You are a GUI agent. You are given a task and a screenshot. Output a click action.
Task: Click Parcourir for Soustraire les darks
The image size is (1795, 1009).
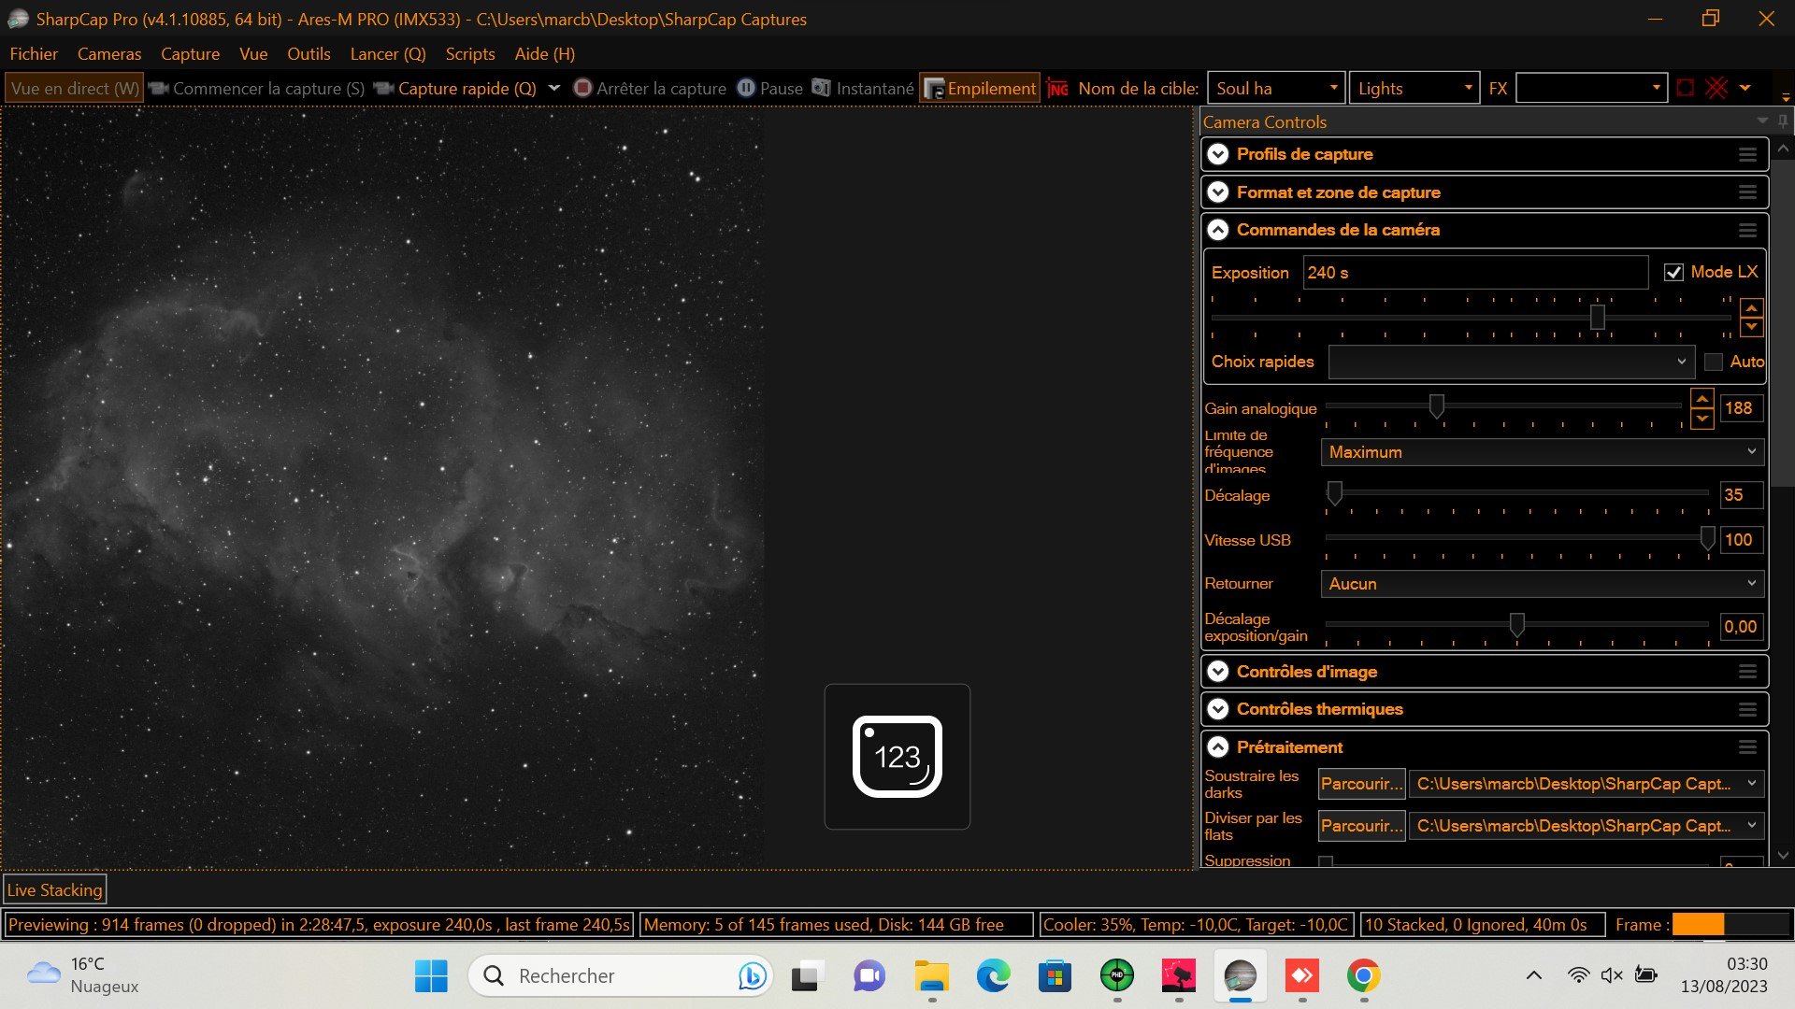pos(1361,784)
